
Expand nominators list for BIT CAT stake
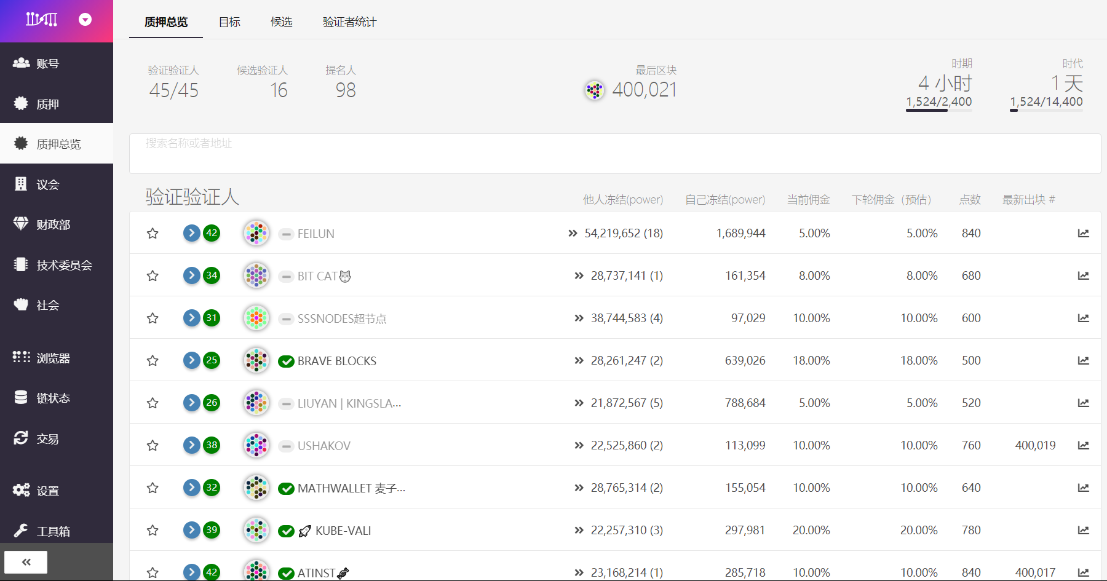pos(579,275)
